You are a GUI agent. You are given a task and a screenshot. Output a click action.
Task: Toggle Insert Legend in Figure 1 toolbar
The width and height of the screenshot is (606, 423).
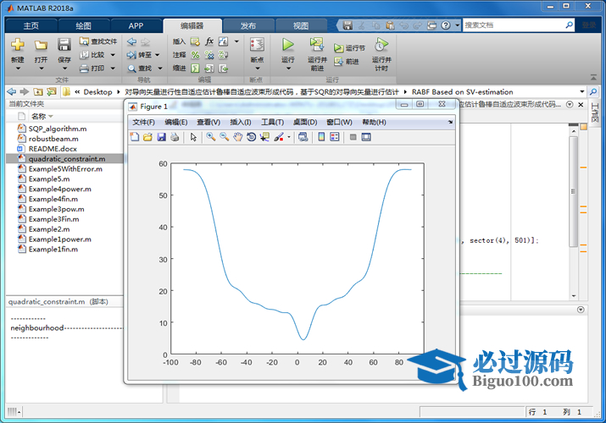point(335,137)
